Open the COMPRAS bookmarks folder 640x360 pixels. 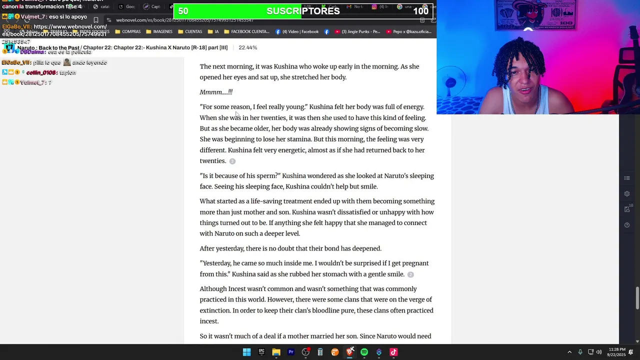point(128,31)
